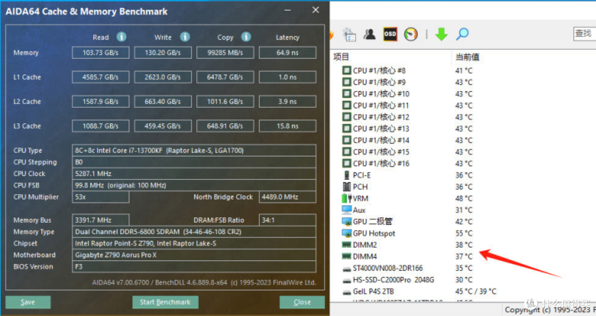596x316 pixels.
Task: Click the VRM sensor icon
Action: tap(346, 199)
